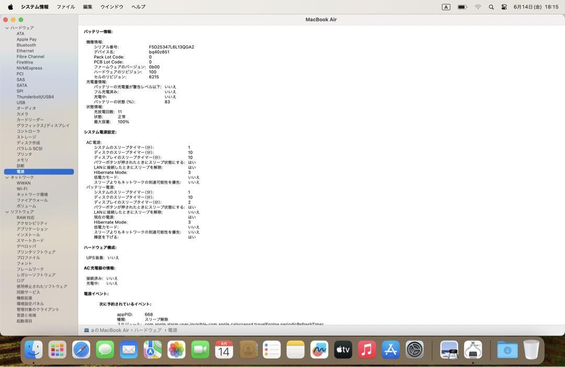Open System Settings gear icon in the Dock
The image size is (565, 367).
tap(414, 349)
